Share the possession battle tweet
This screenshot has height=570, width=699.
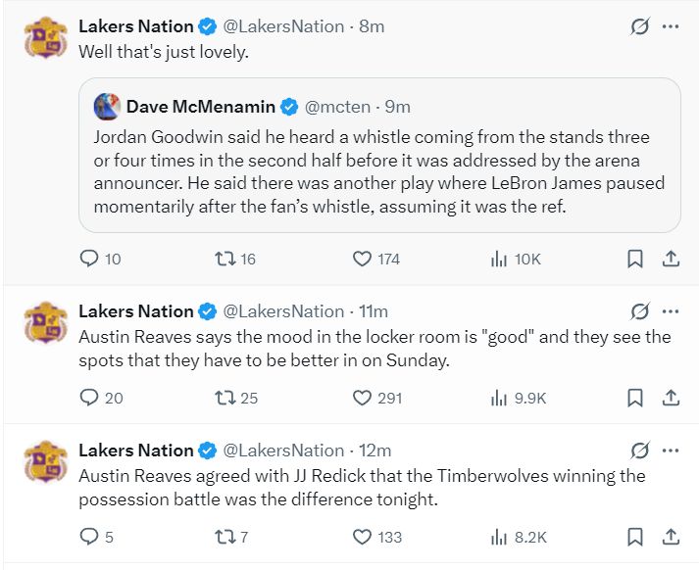tap(672, 537)
